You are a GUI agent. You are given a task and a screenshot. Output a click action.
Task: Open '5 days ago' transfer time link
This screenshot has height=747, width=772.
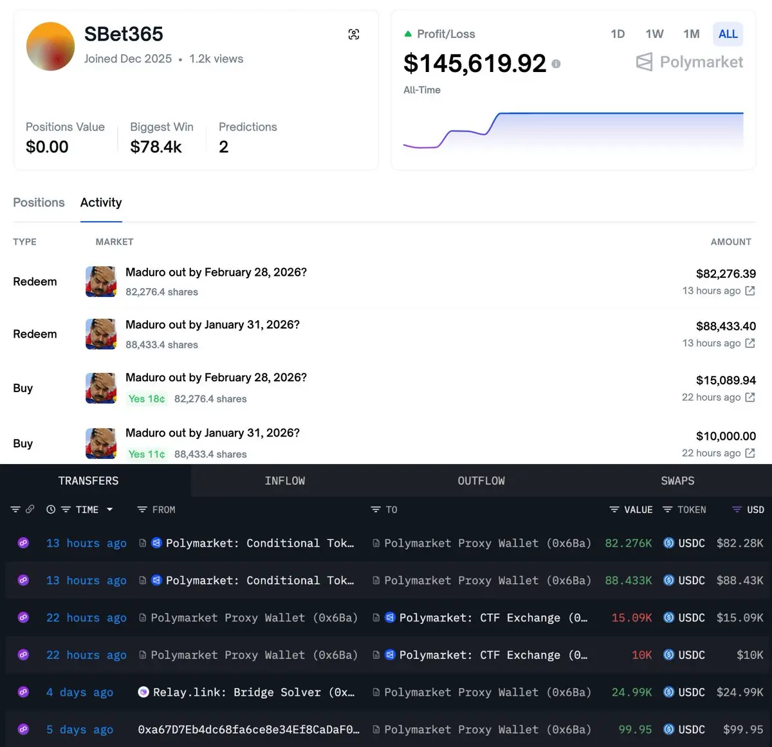(x=80, y=730)
